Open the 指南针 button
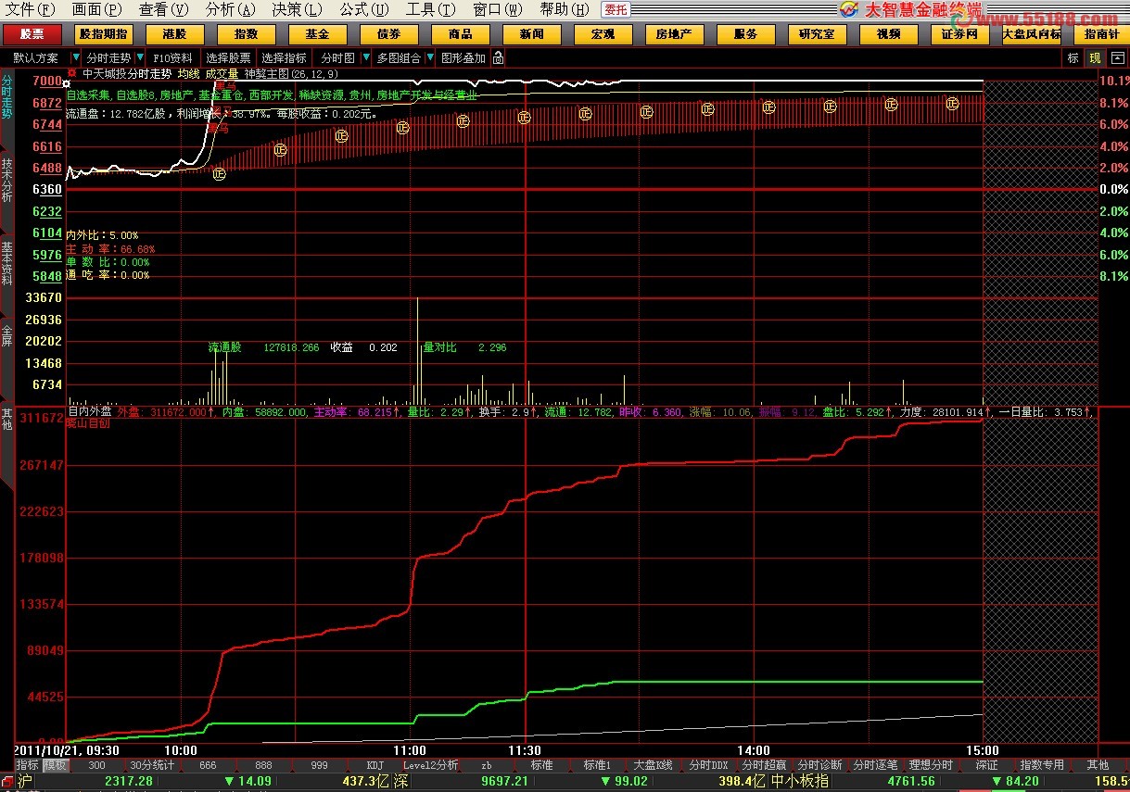 click(1102, 34)
